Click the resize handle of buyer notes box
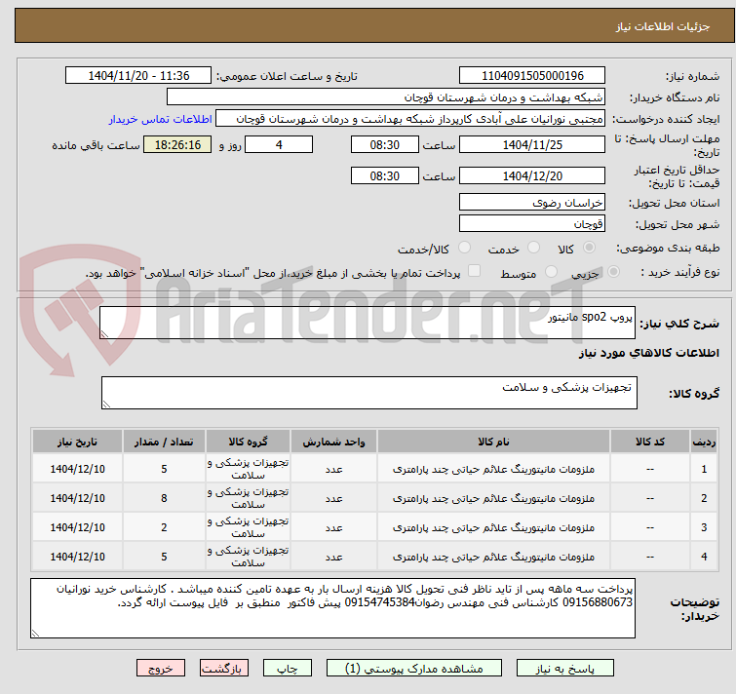736x694 pixels. (35, 634)
